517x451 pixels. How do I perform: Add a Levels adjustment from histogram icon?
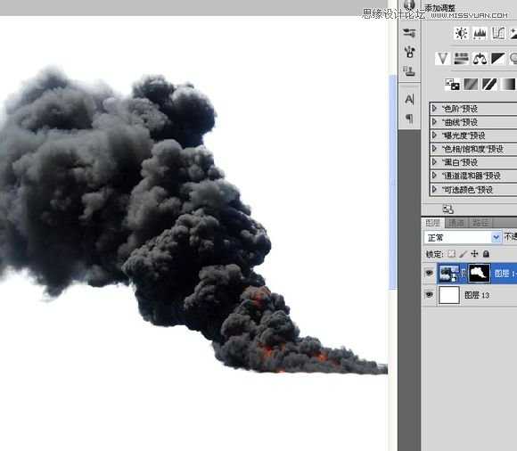pyautogui.click(x=480, y=34)
